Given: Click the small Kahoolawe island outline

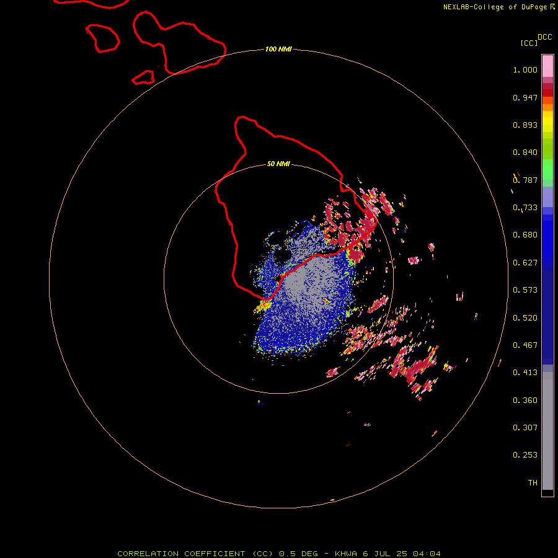Looking at the screenshot, I should (143, 77).
